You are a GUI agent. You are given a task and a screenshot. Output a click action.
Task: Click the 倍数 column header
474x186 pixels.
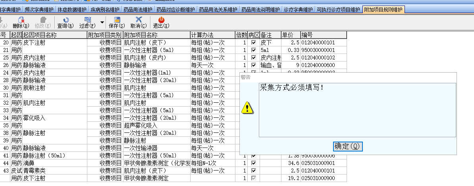pyautogui.click(x=241, y=35)
